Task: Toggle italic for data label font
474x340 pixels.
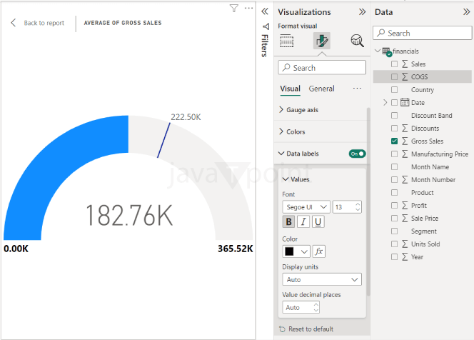Action: (303, 221)
